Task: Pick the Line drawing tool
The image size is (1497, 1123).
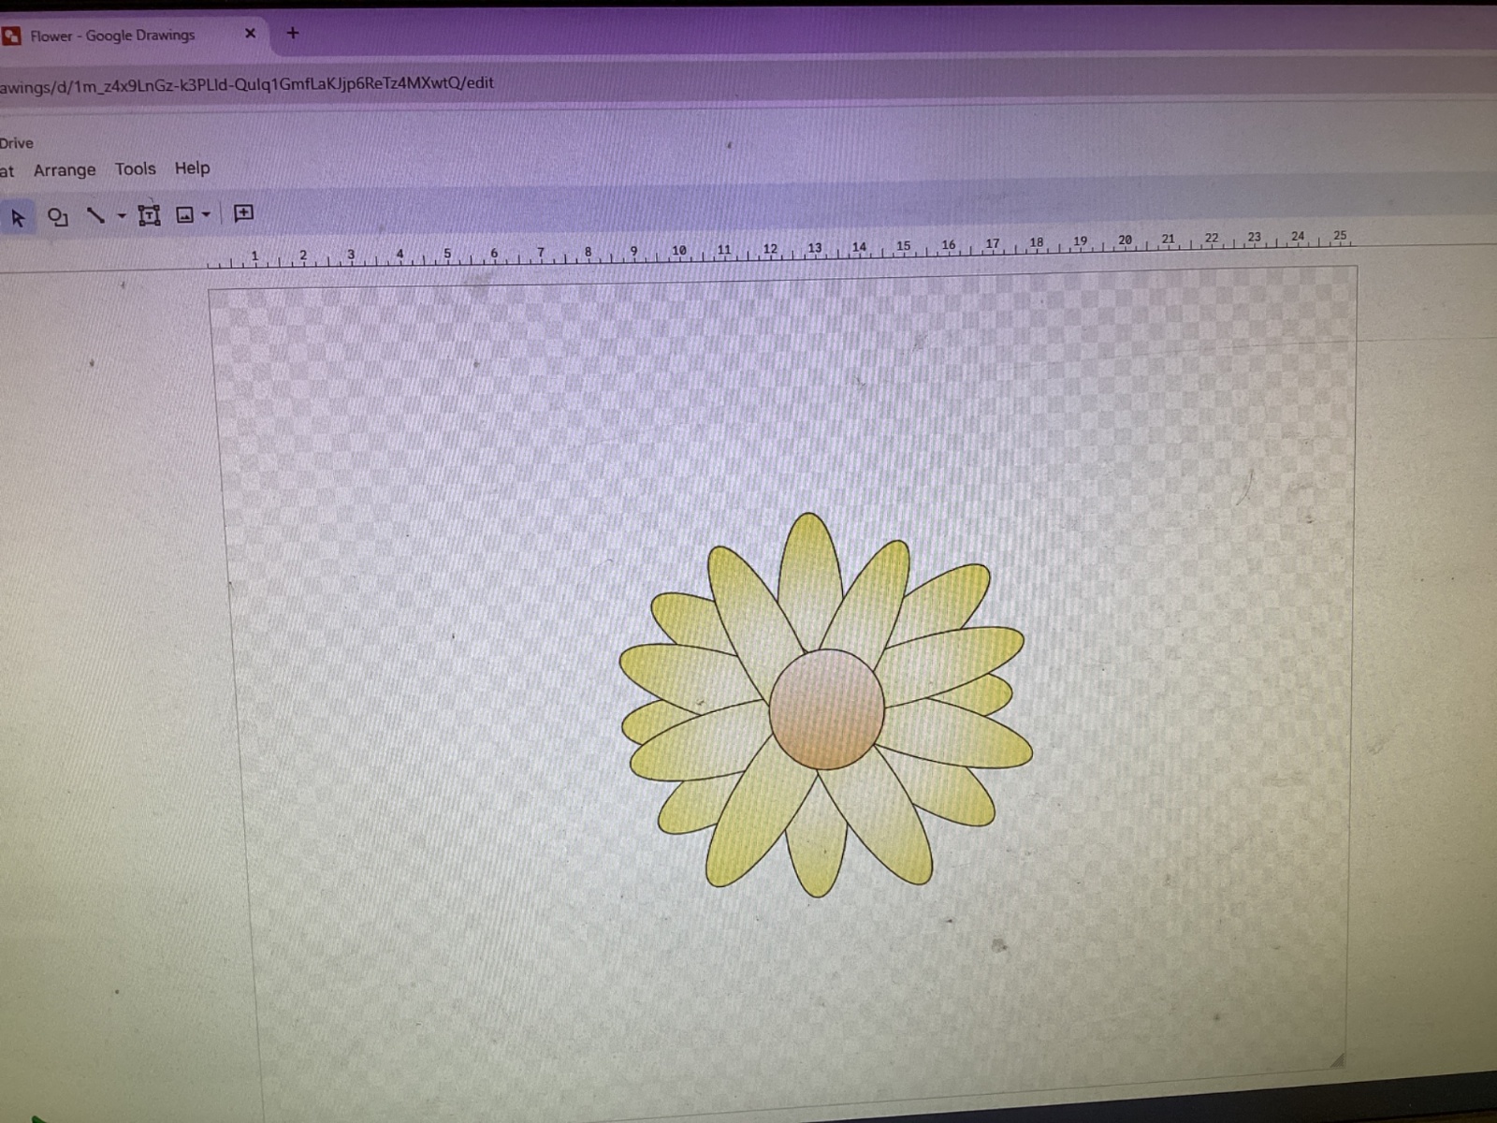Action: 95,216
